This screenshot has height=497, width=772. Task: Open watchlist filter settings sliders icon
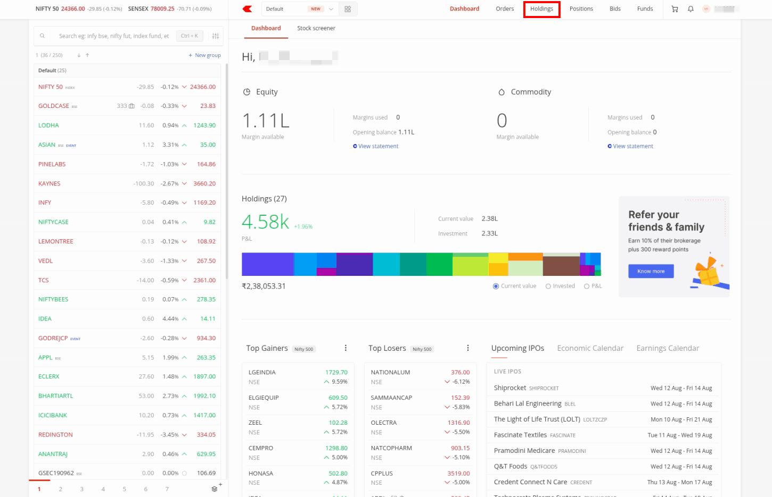[x=216, y=36]
